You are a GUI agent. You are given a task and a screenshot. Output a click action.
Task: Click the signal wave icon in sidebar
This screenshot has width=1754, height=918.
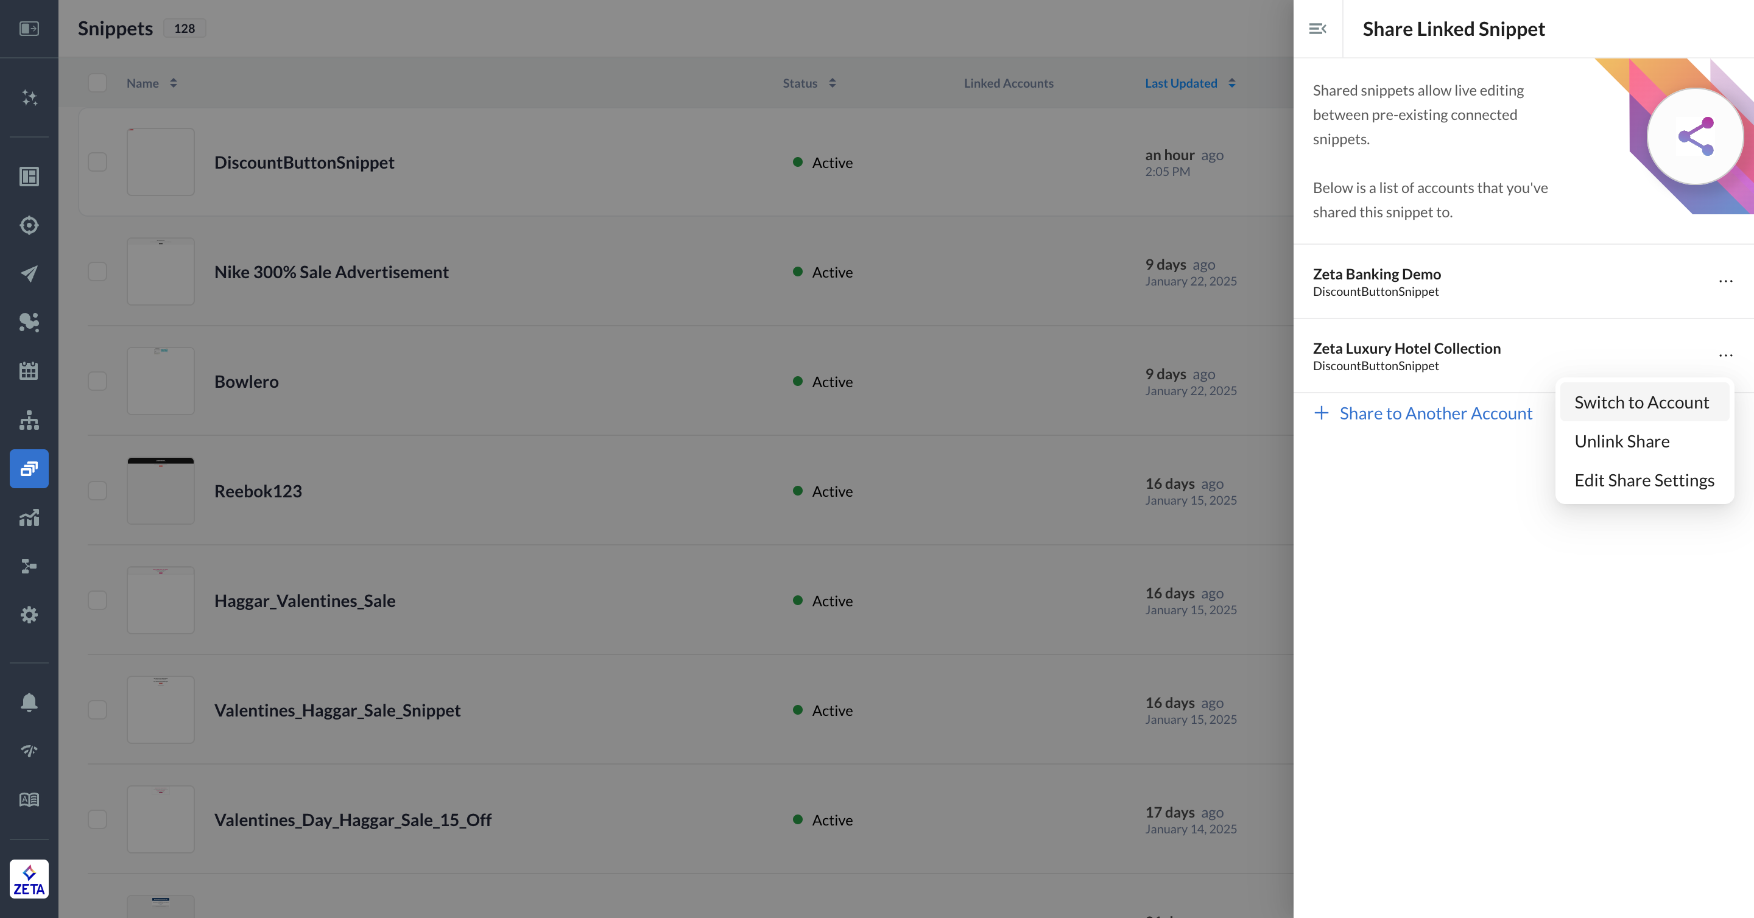pyautogui.click(x=29, y=751)
